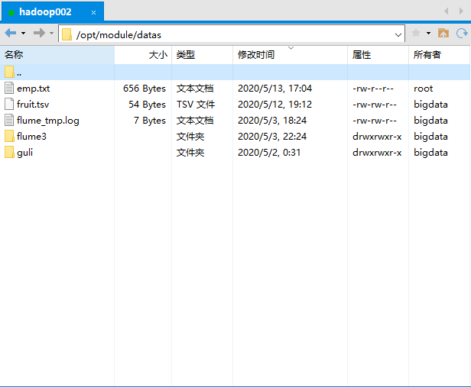The image size is (471, 387).
Task: Sort by the 类型 column header
Action: tap(202, 54)
